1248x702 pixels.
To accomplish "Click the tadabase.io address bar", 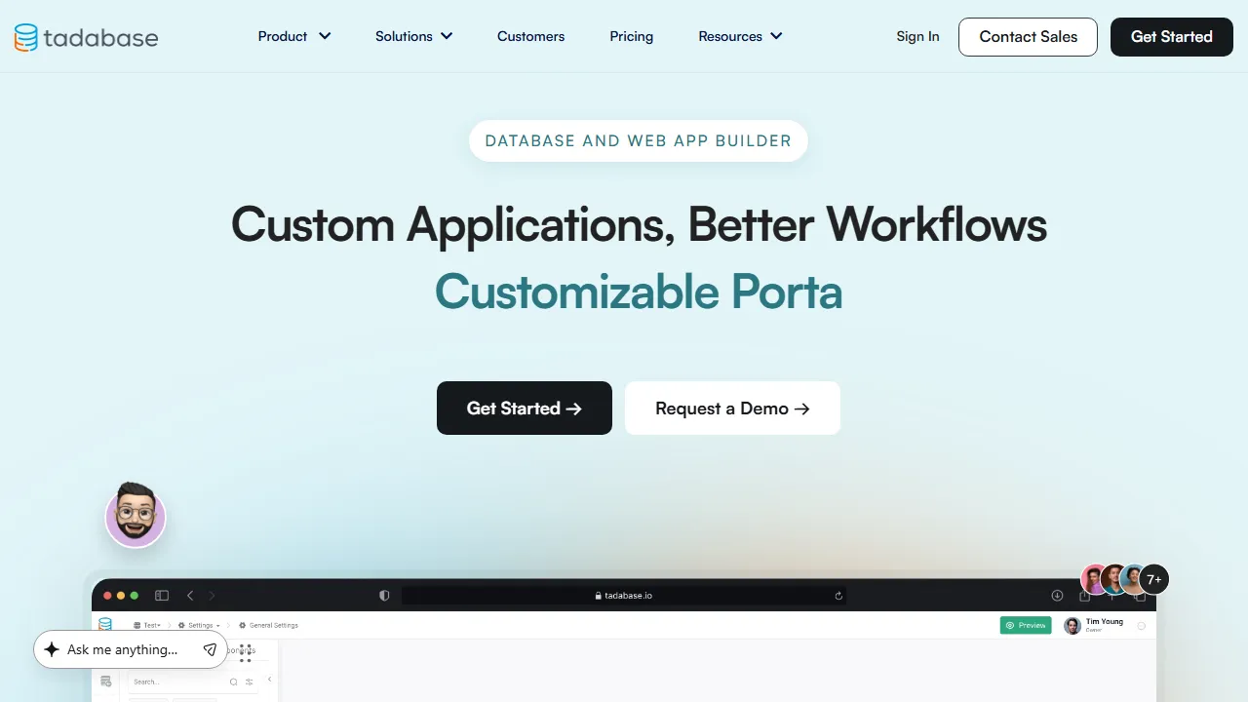I will pos(624,595).
